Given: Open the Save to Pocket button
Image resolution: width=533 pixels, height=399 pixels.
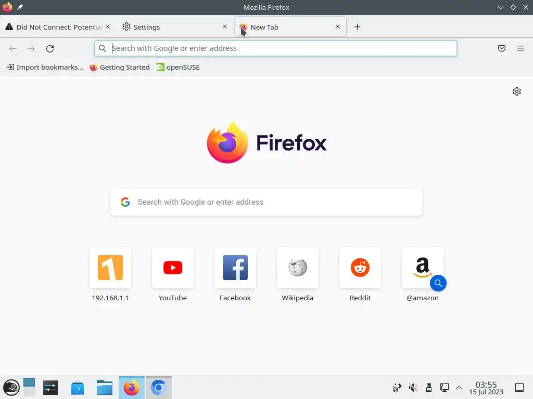Looking at the screenshot, I should (x=502, y=48).
